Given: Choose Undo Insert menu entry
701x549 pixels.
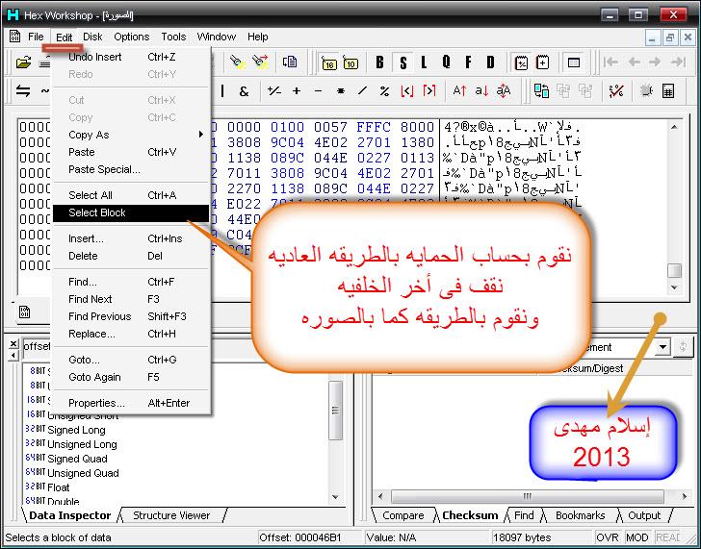Looking at the screenshot, I should [131, 57].
